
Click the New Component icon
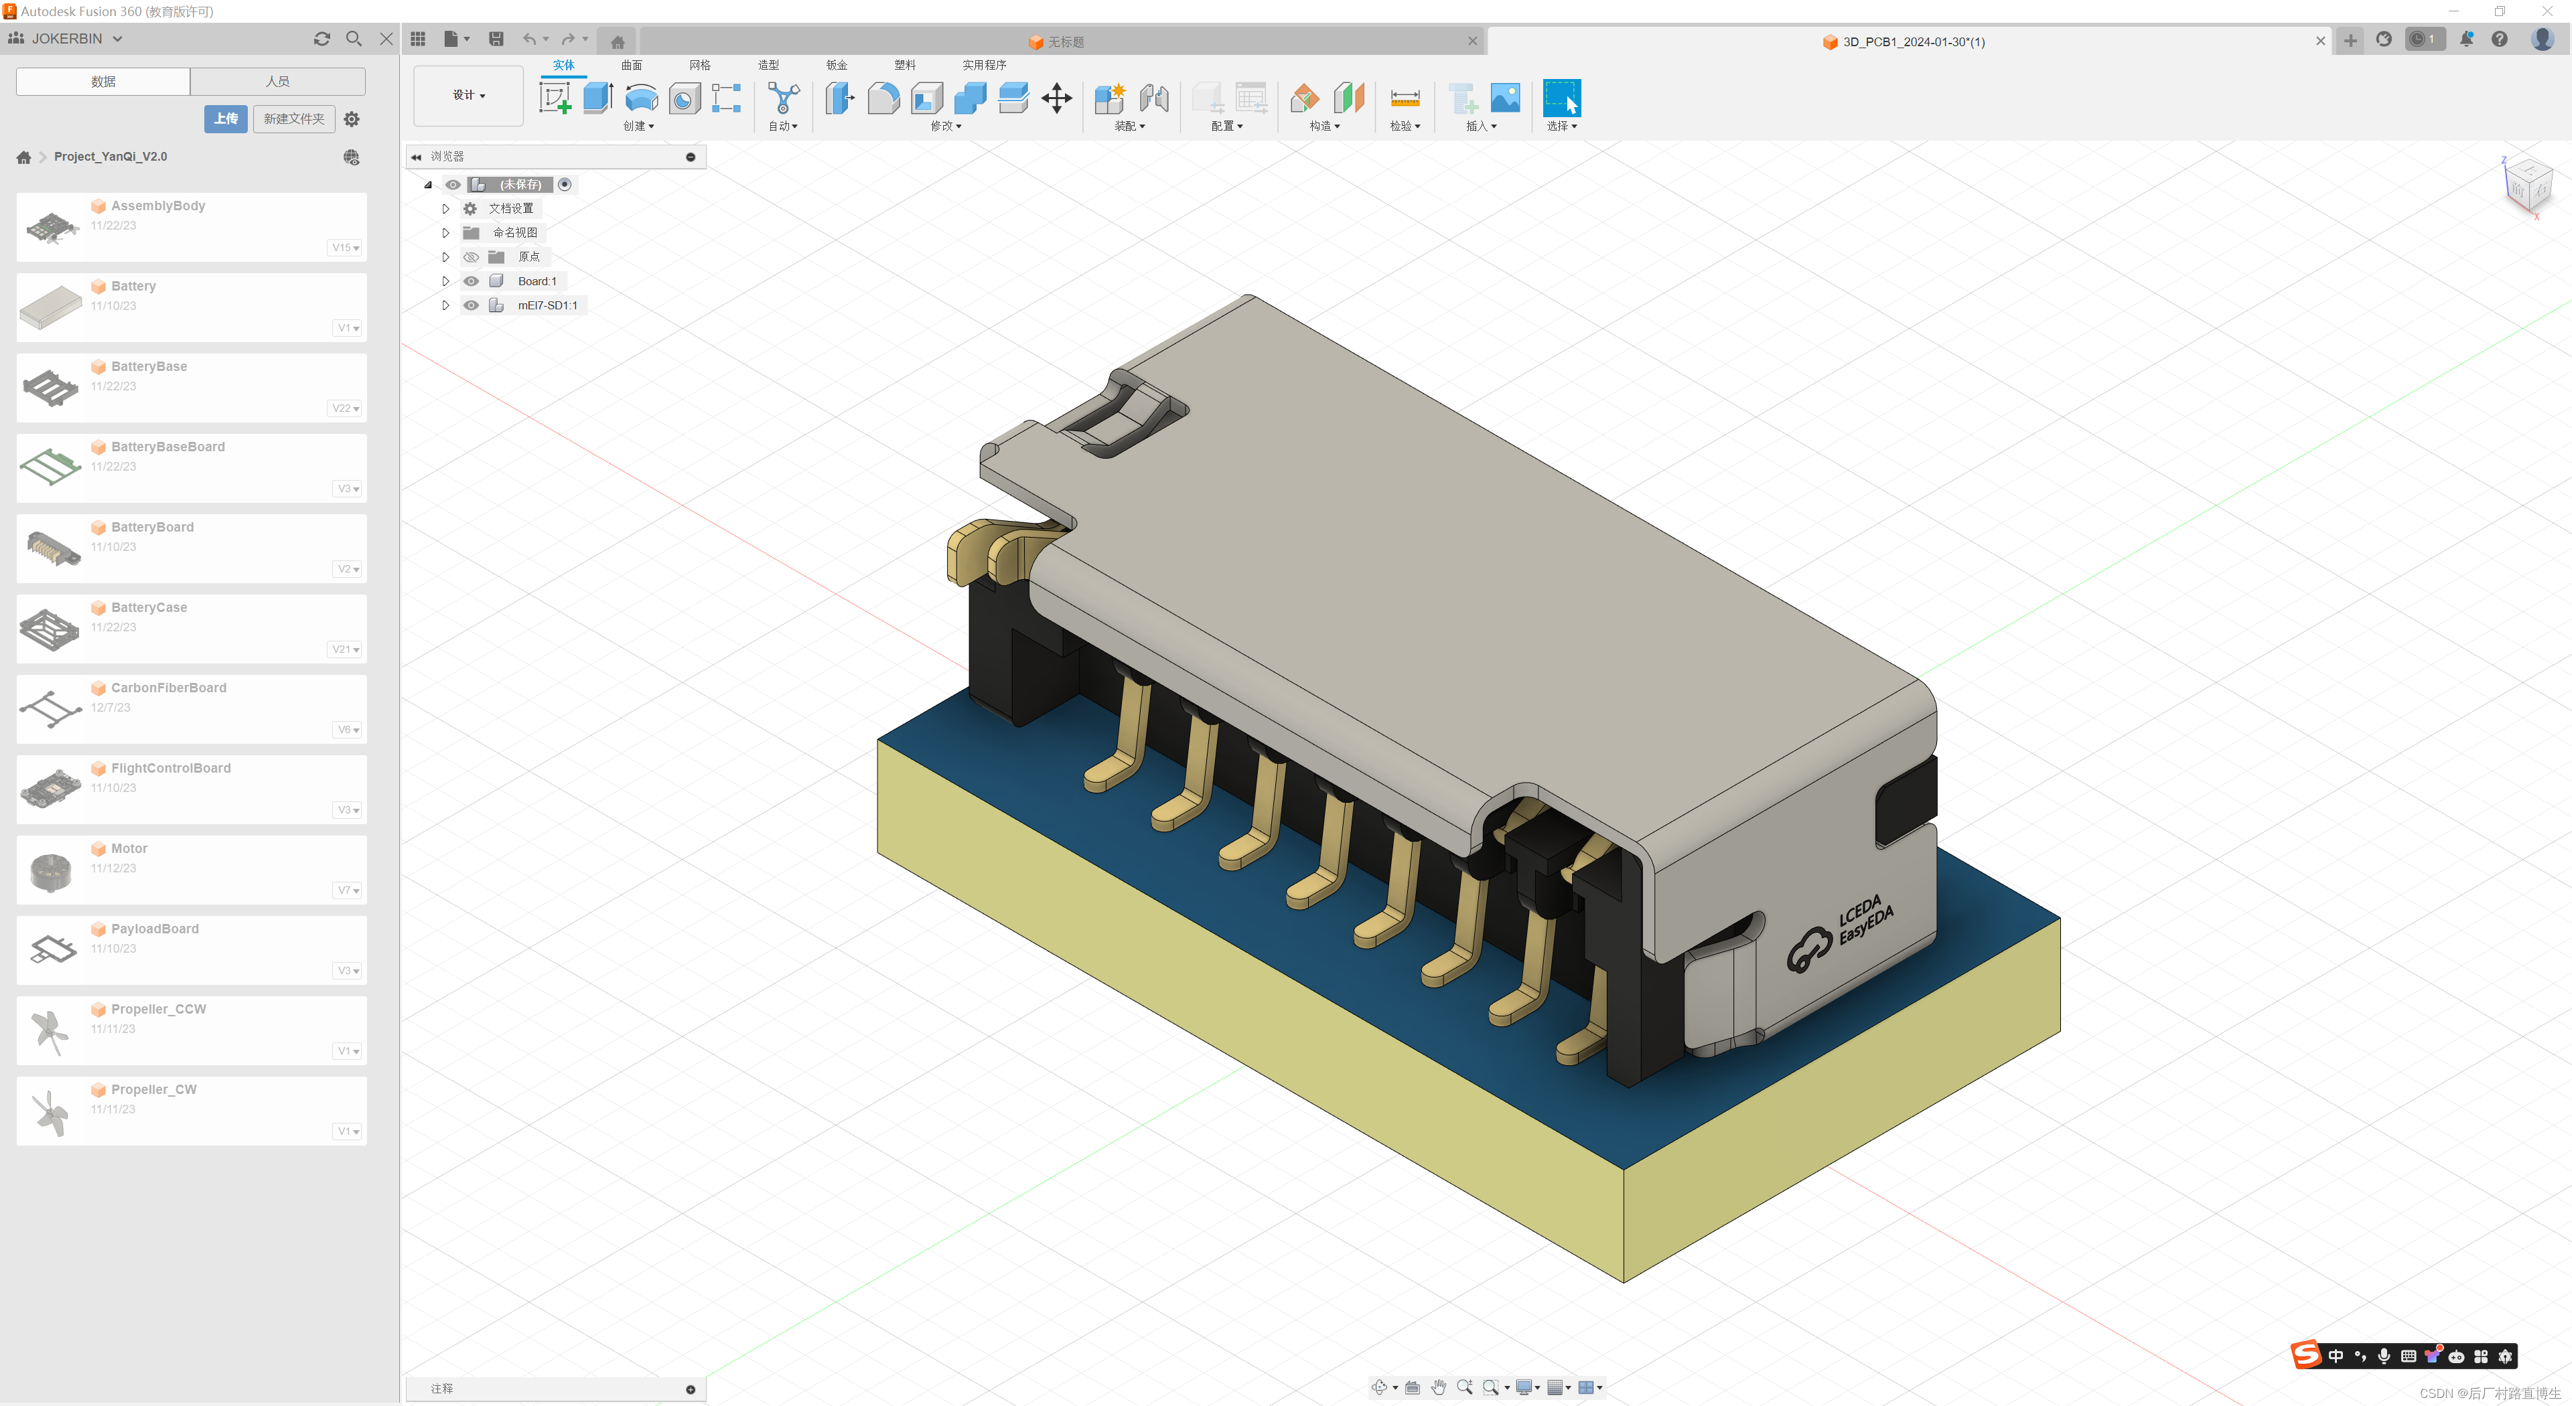pos(1111,98)
